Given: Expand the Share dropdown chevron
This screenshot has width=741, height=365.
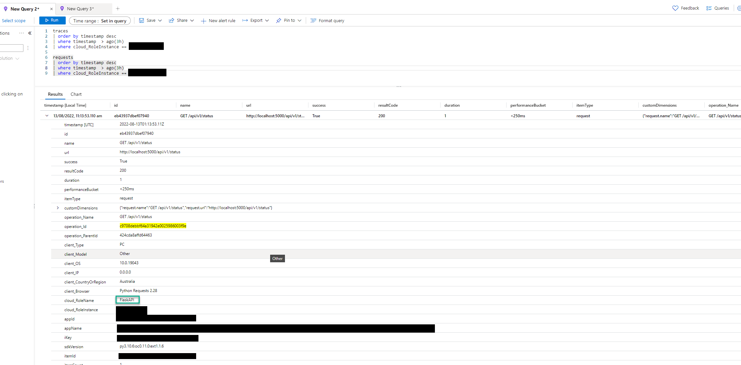Looking at the screenshot, I should 192,20.
